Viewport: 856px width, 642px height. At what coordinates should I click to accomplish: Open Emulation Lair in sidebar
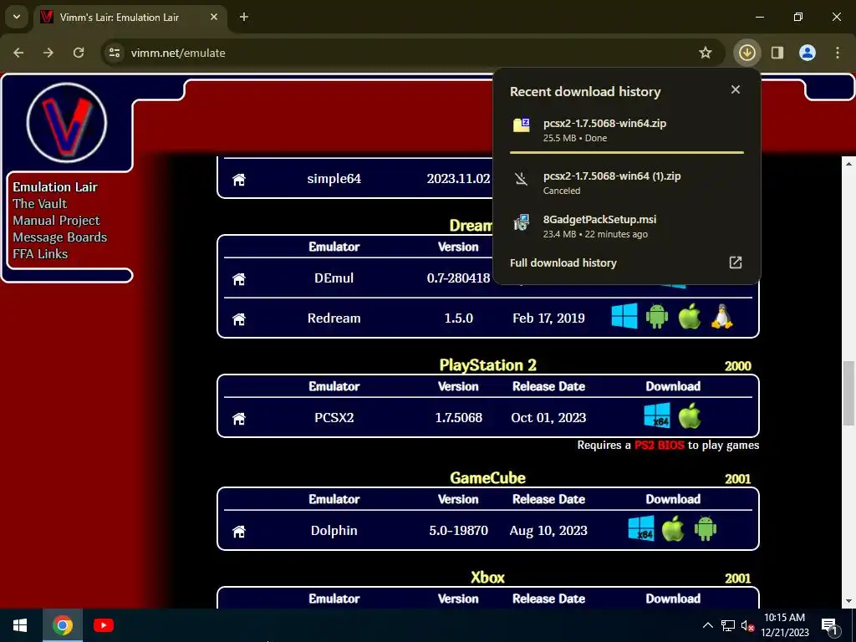[55, 187]
